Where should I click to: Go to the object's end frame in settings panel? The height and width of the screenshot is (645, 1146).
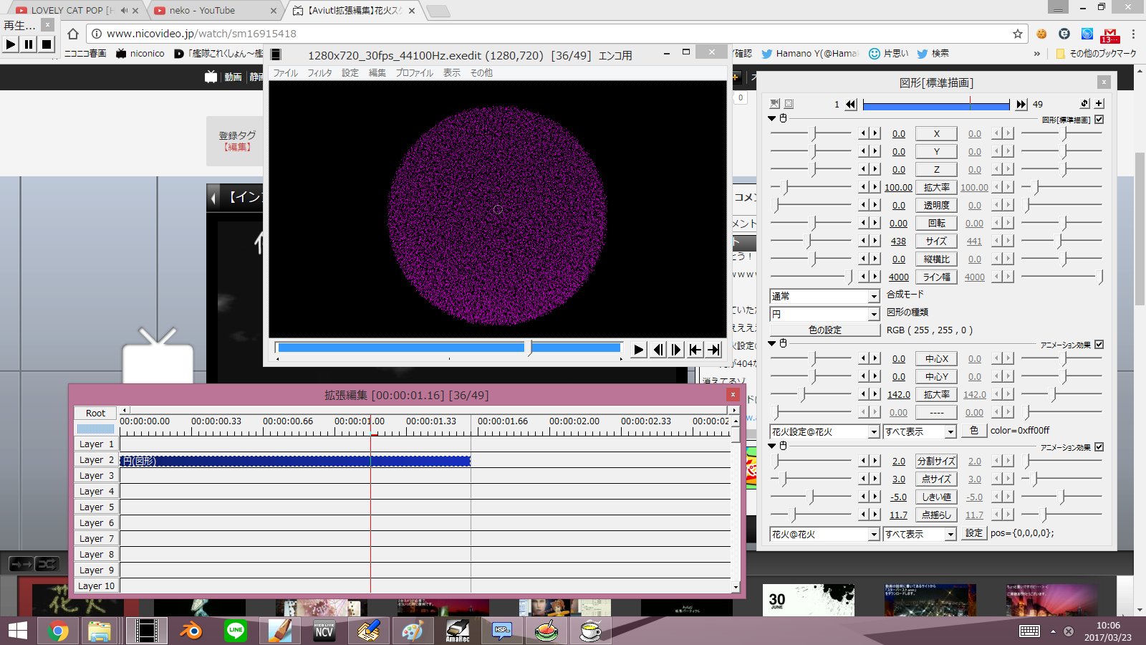(1021, 105)
